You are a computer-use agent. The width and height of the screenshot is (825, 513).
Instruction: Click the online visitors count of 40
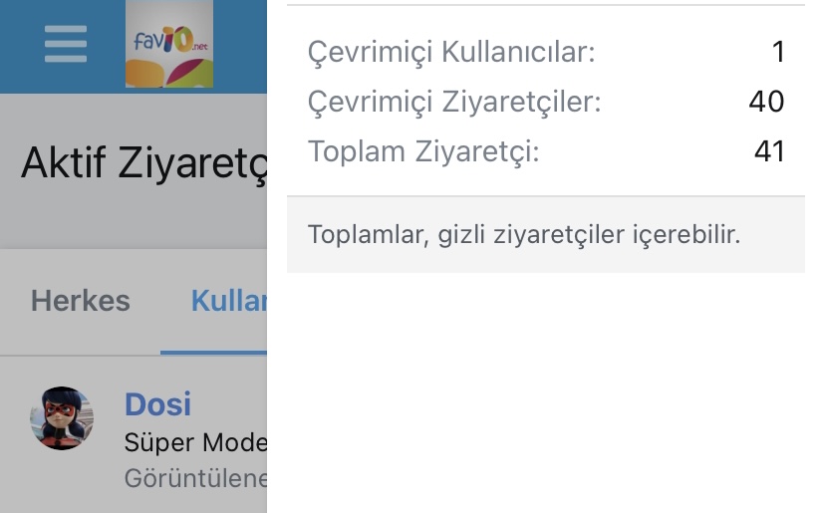[766, 102]
